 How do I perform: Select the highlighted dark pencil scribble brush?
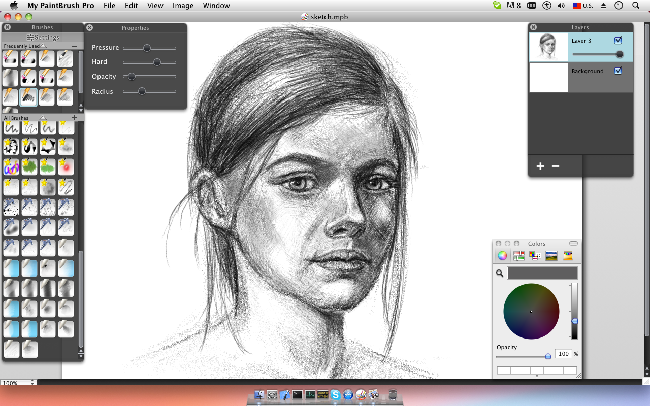[x=28, y=96]
